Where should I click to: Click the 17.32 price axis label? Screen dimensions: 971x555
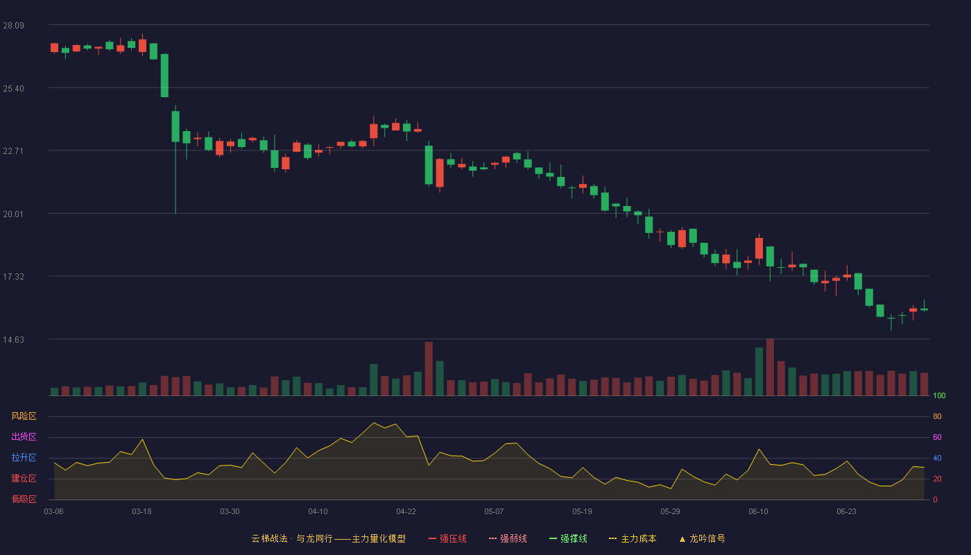[x=13, y=276]
